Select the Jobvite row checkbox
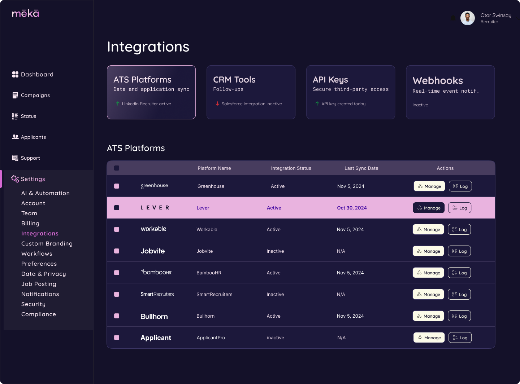 tap(117, 251)
